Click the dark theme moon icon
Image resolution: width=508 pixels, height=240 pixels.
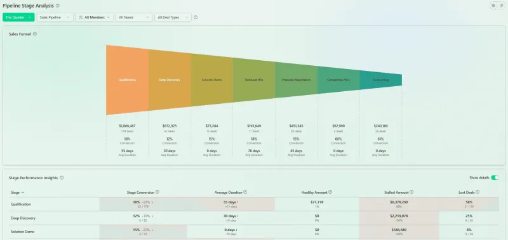point(501,6)
